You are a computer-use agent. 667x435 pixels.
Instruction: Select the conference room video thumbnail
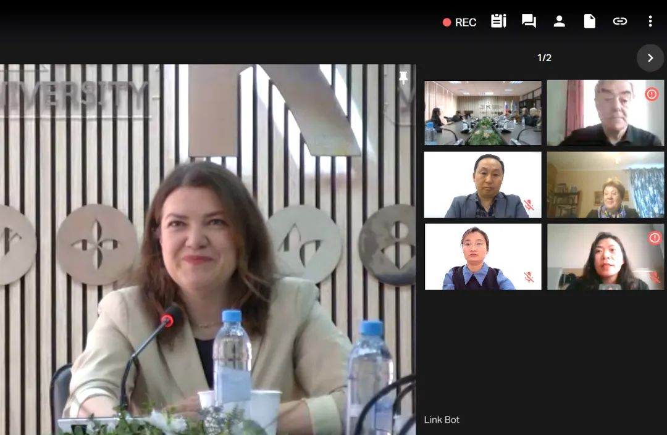[x=482, y=113]
